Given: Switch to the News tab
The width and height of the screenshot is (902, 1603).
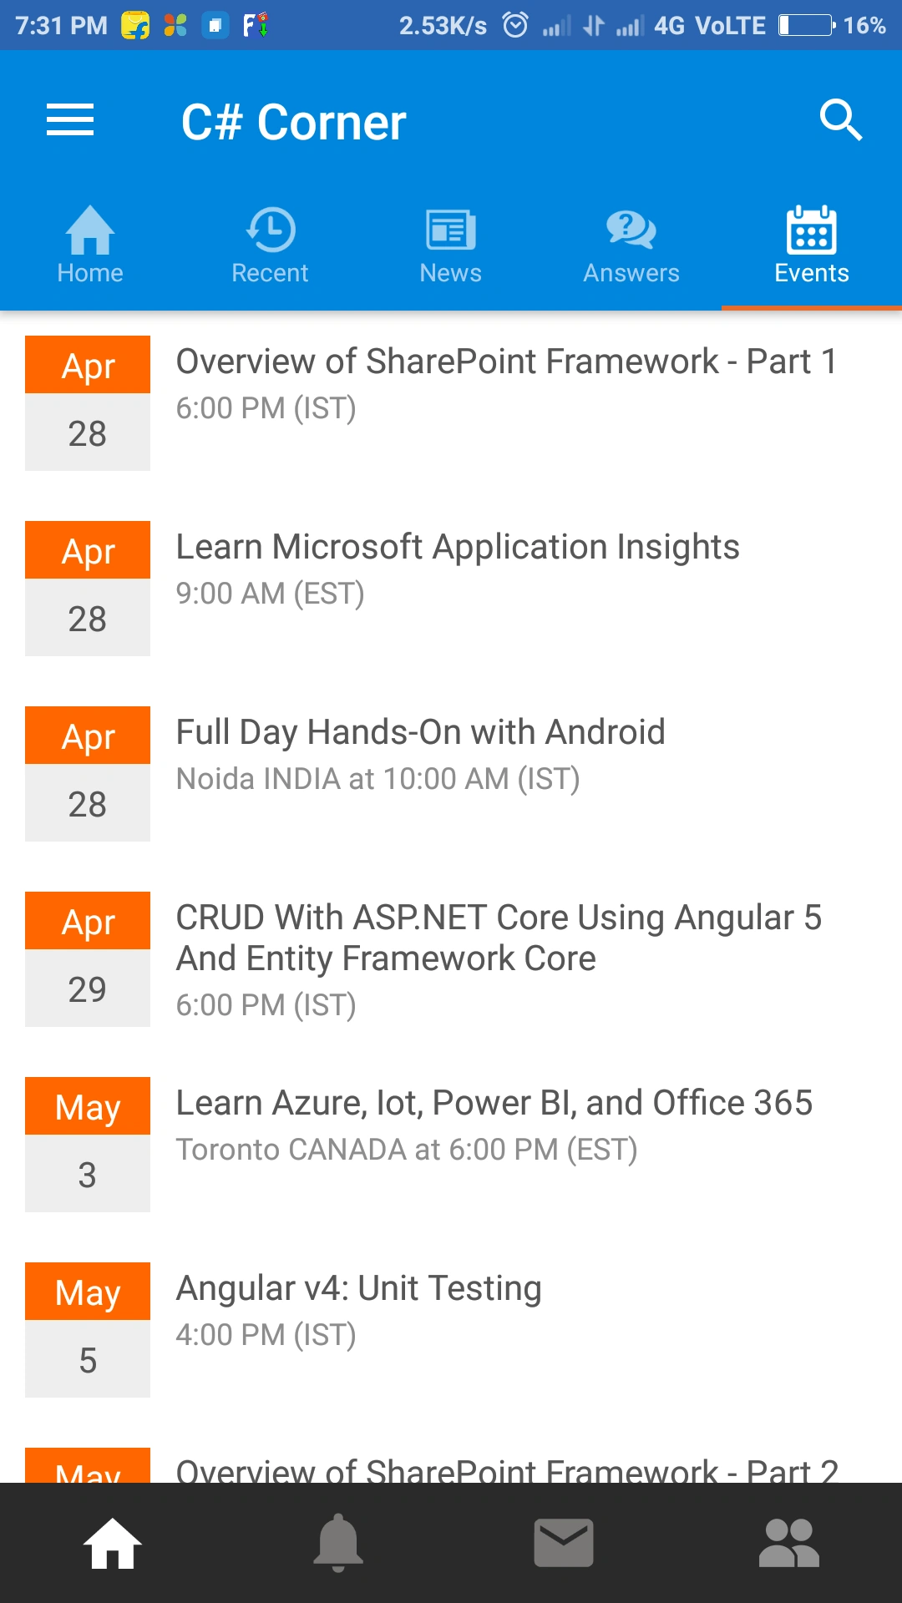Looking at the screenshot, I should tap(451, 245).
